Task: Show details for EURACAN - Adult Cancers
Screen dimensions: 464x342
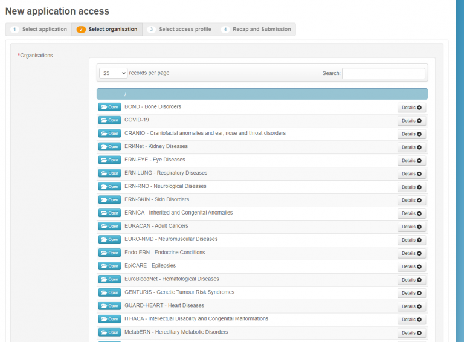Action: (x=411, y=227)
